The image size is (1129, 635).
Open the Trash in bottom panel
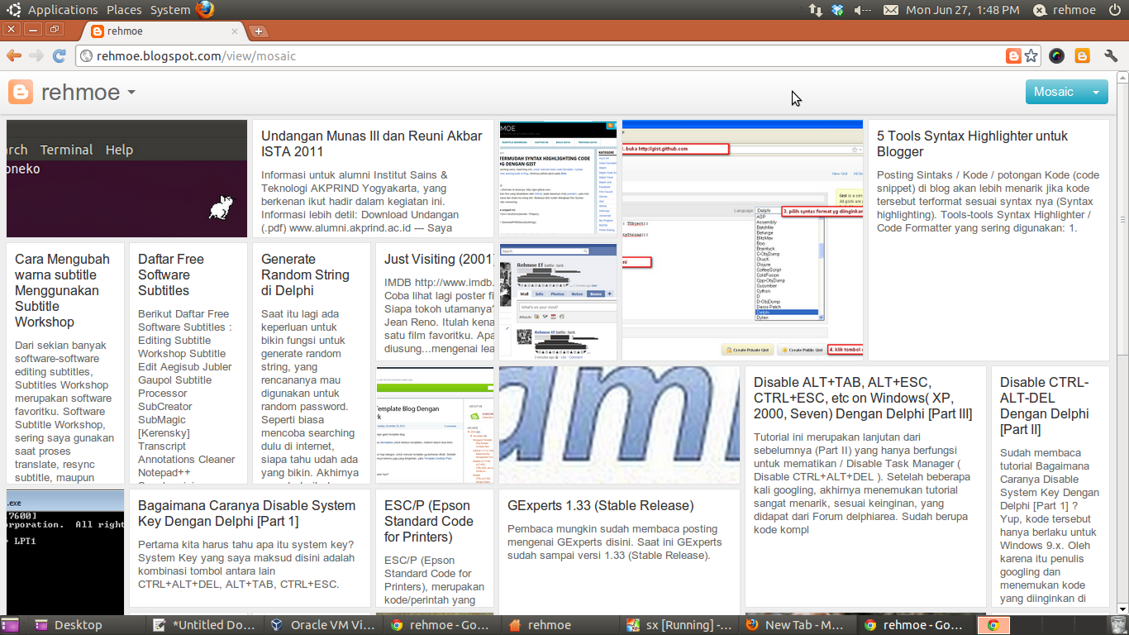(1117, 624)
